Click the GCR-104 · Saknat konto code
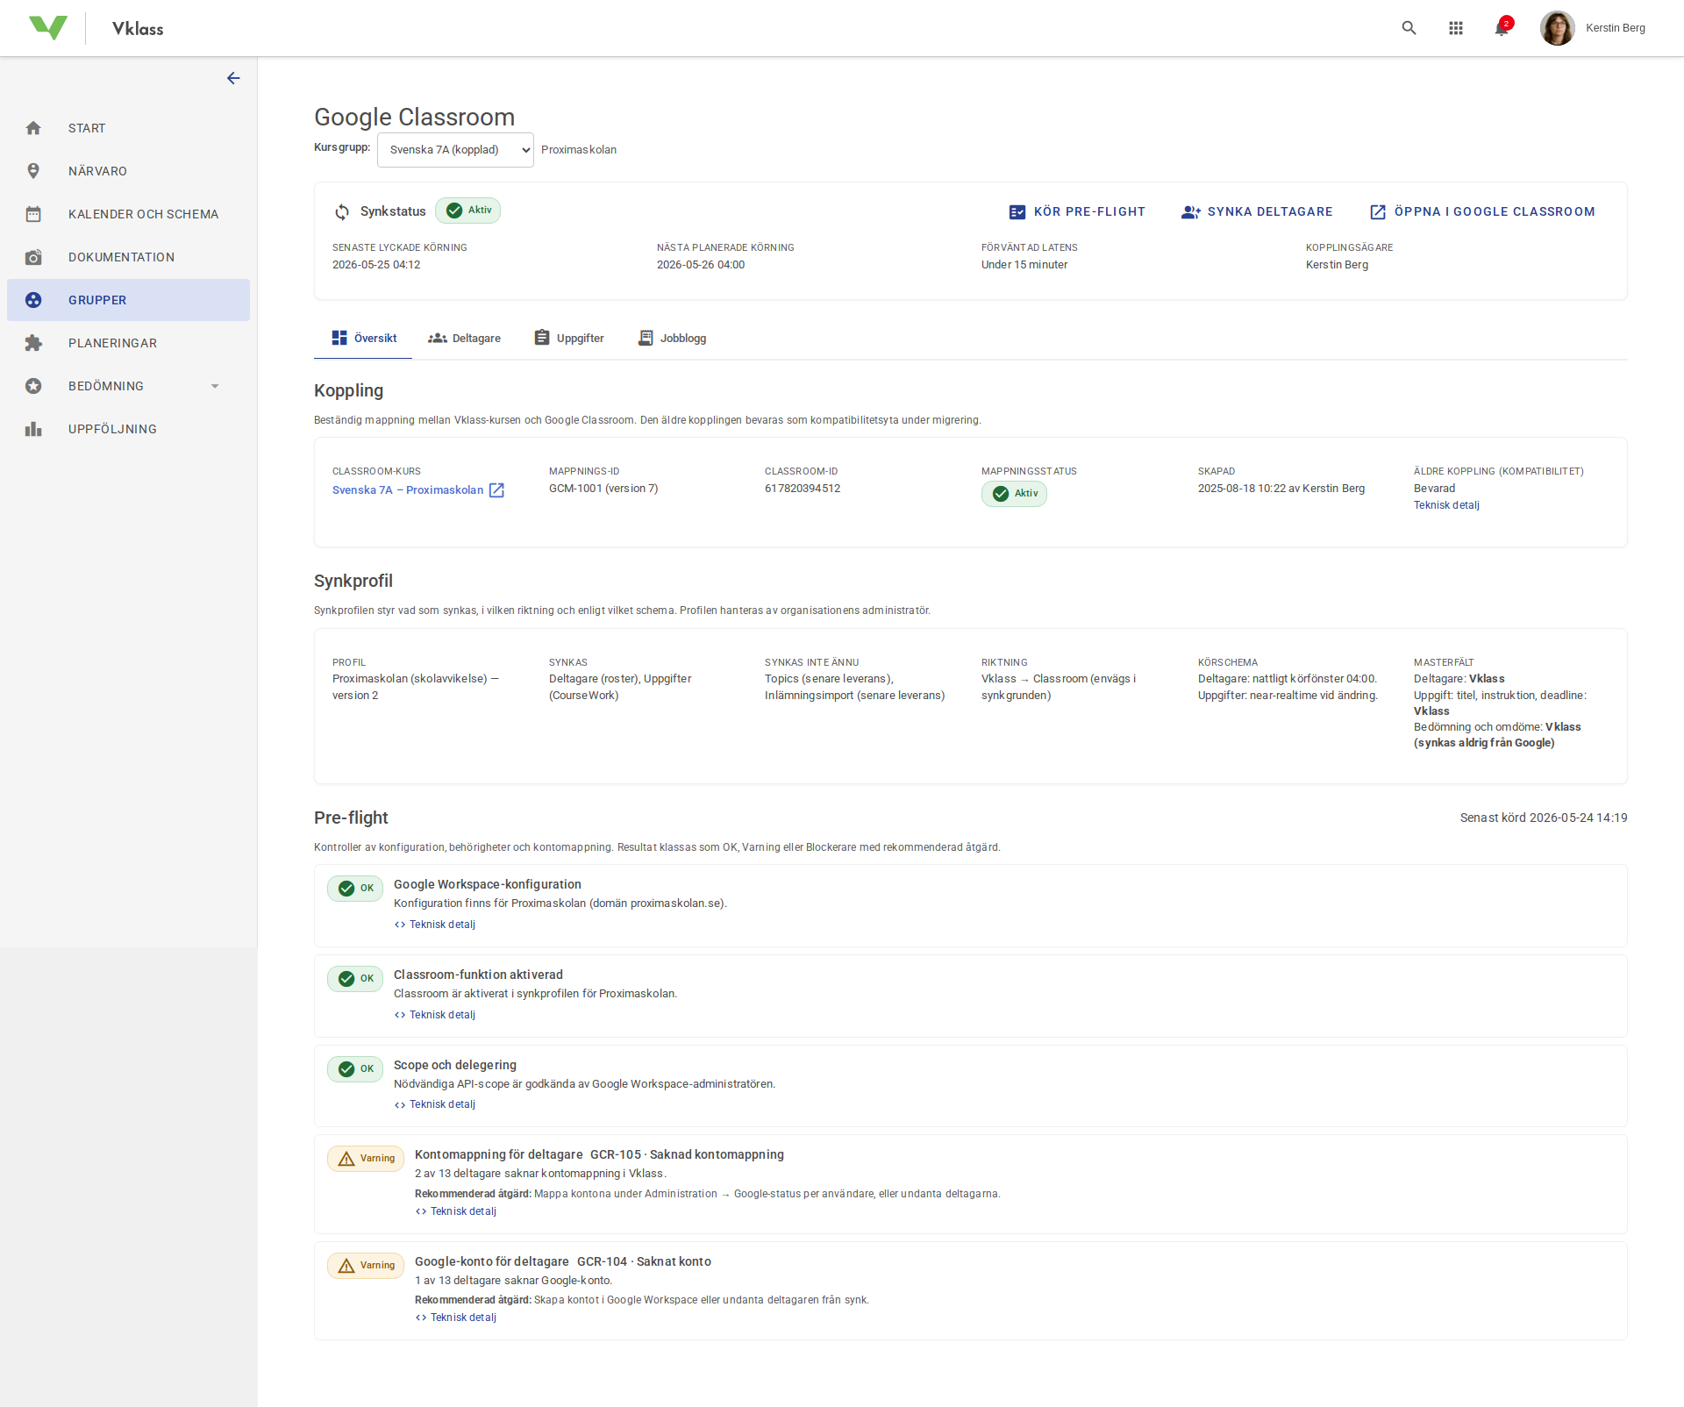 coord(644,1261)
